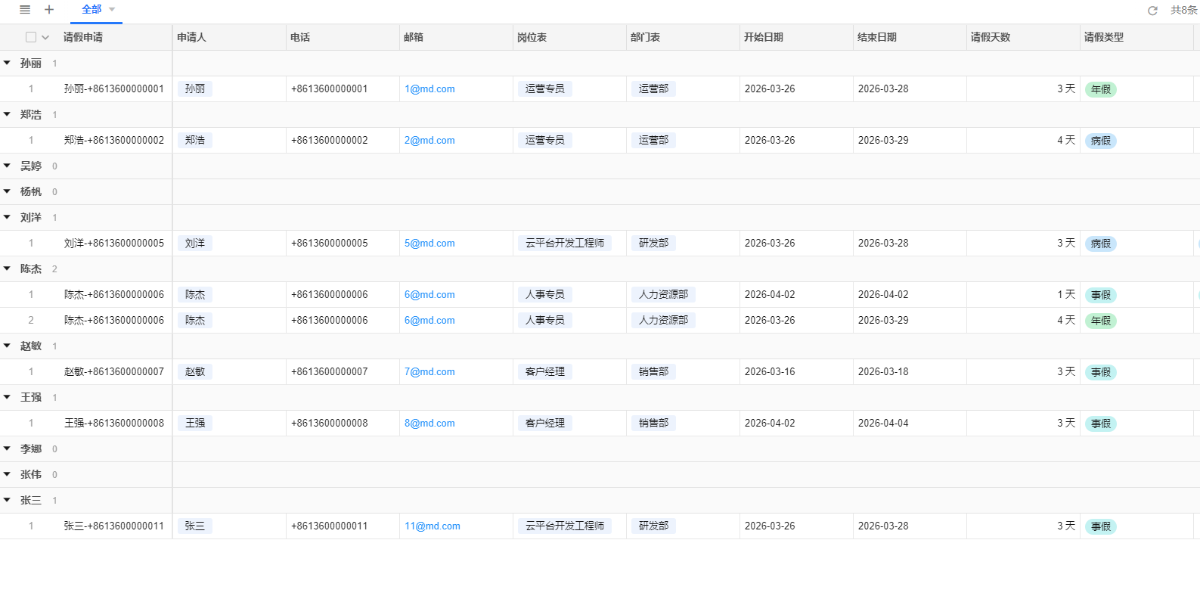This screenshot has height=599, width=1200.
Task: Click the 请假类型 column header
Action: point(1136,37)
